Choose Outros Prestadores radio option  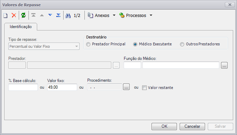(x=182, y=44)
